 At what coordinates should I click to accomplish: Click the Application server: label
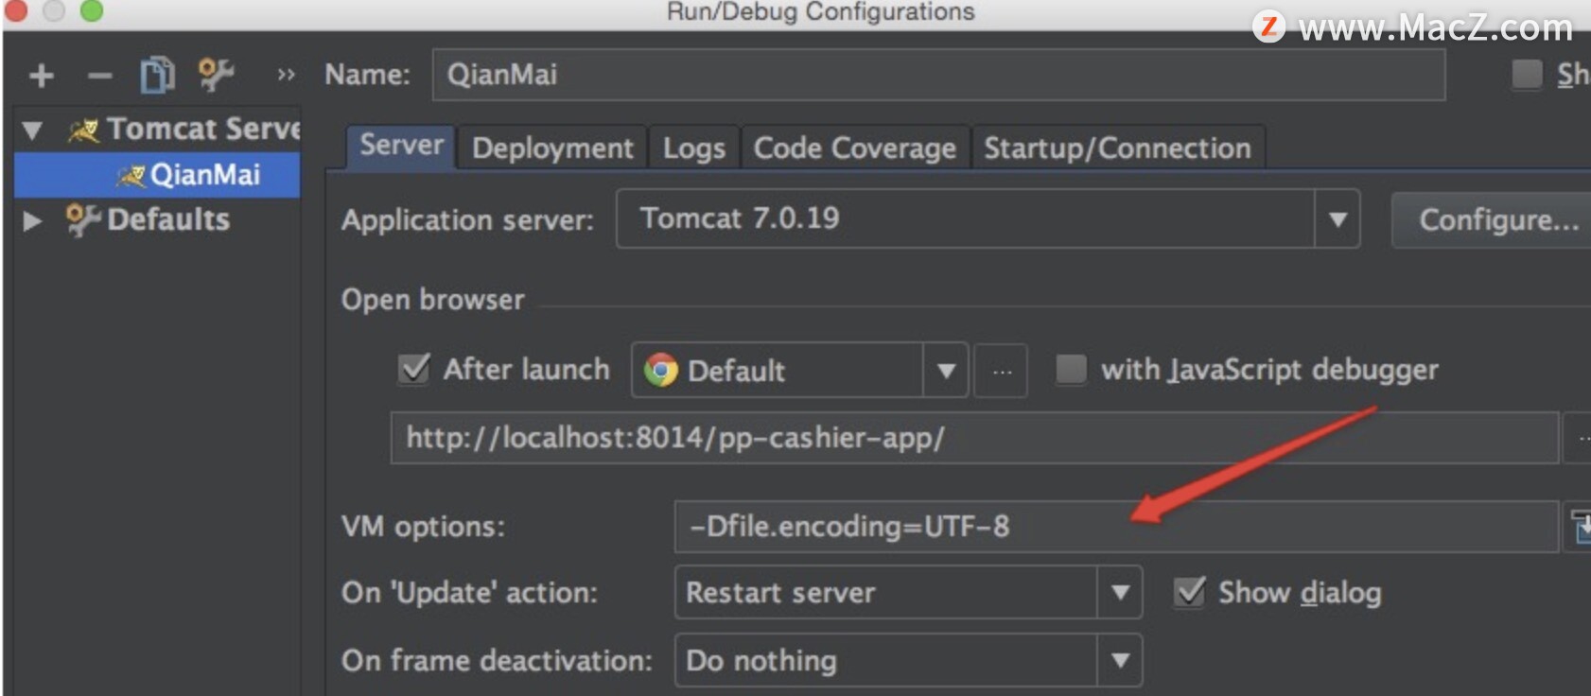[467, 220]
